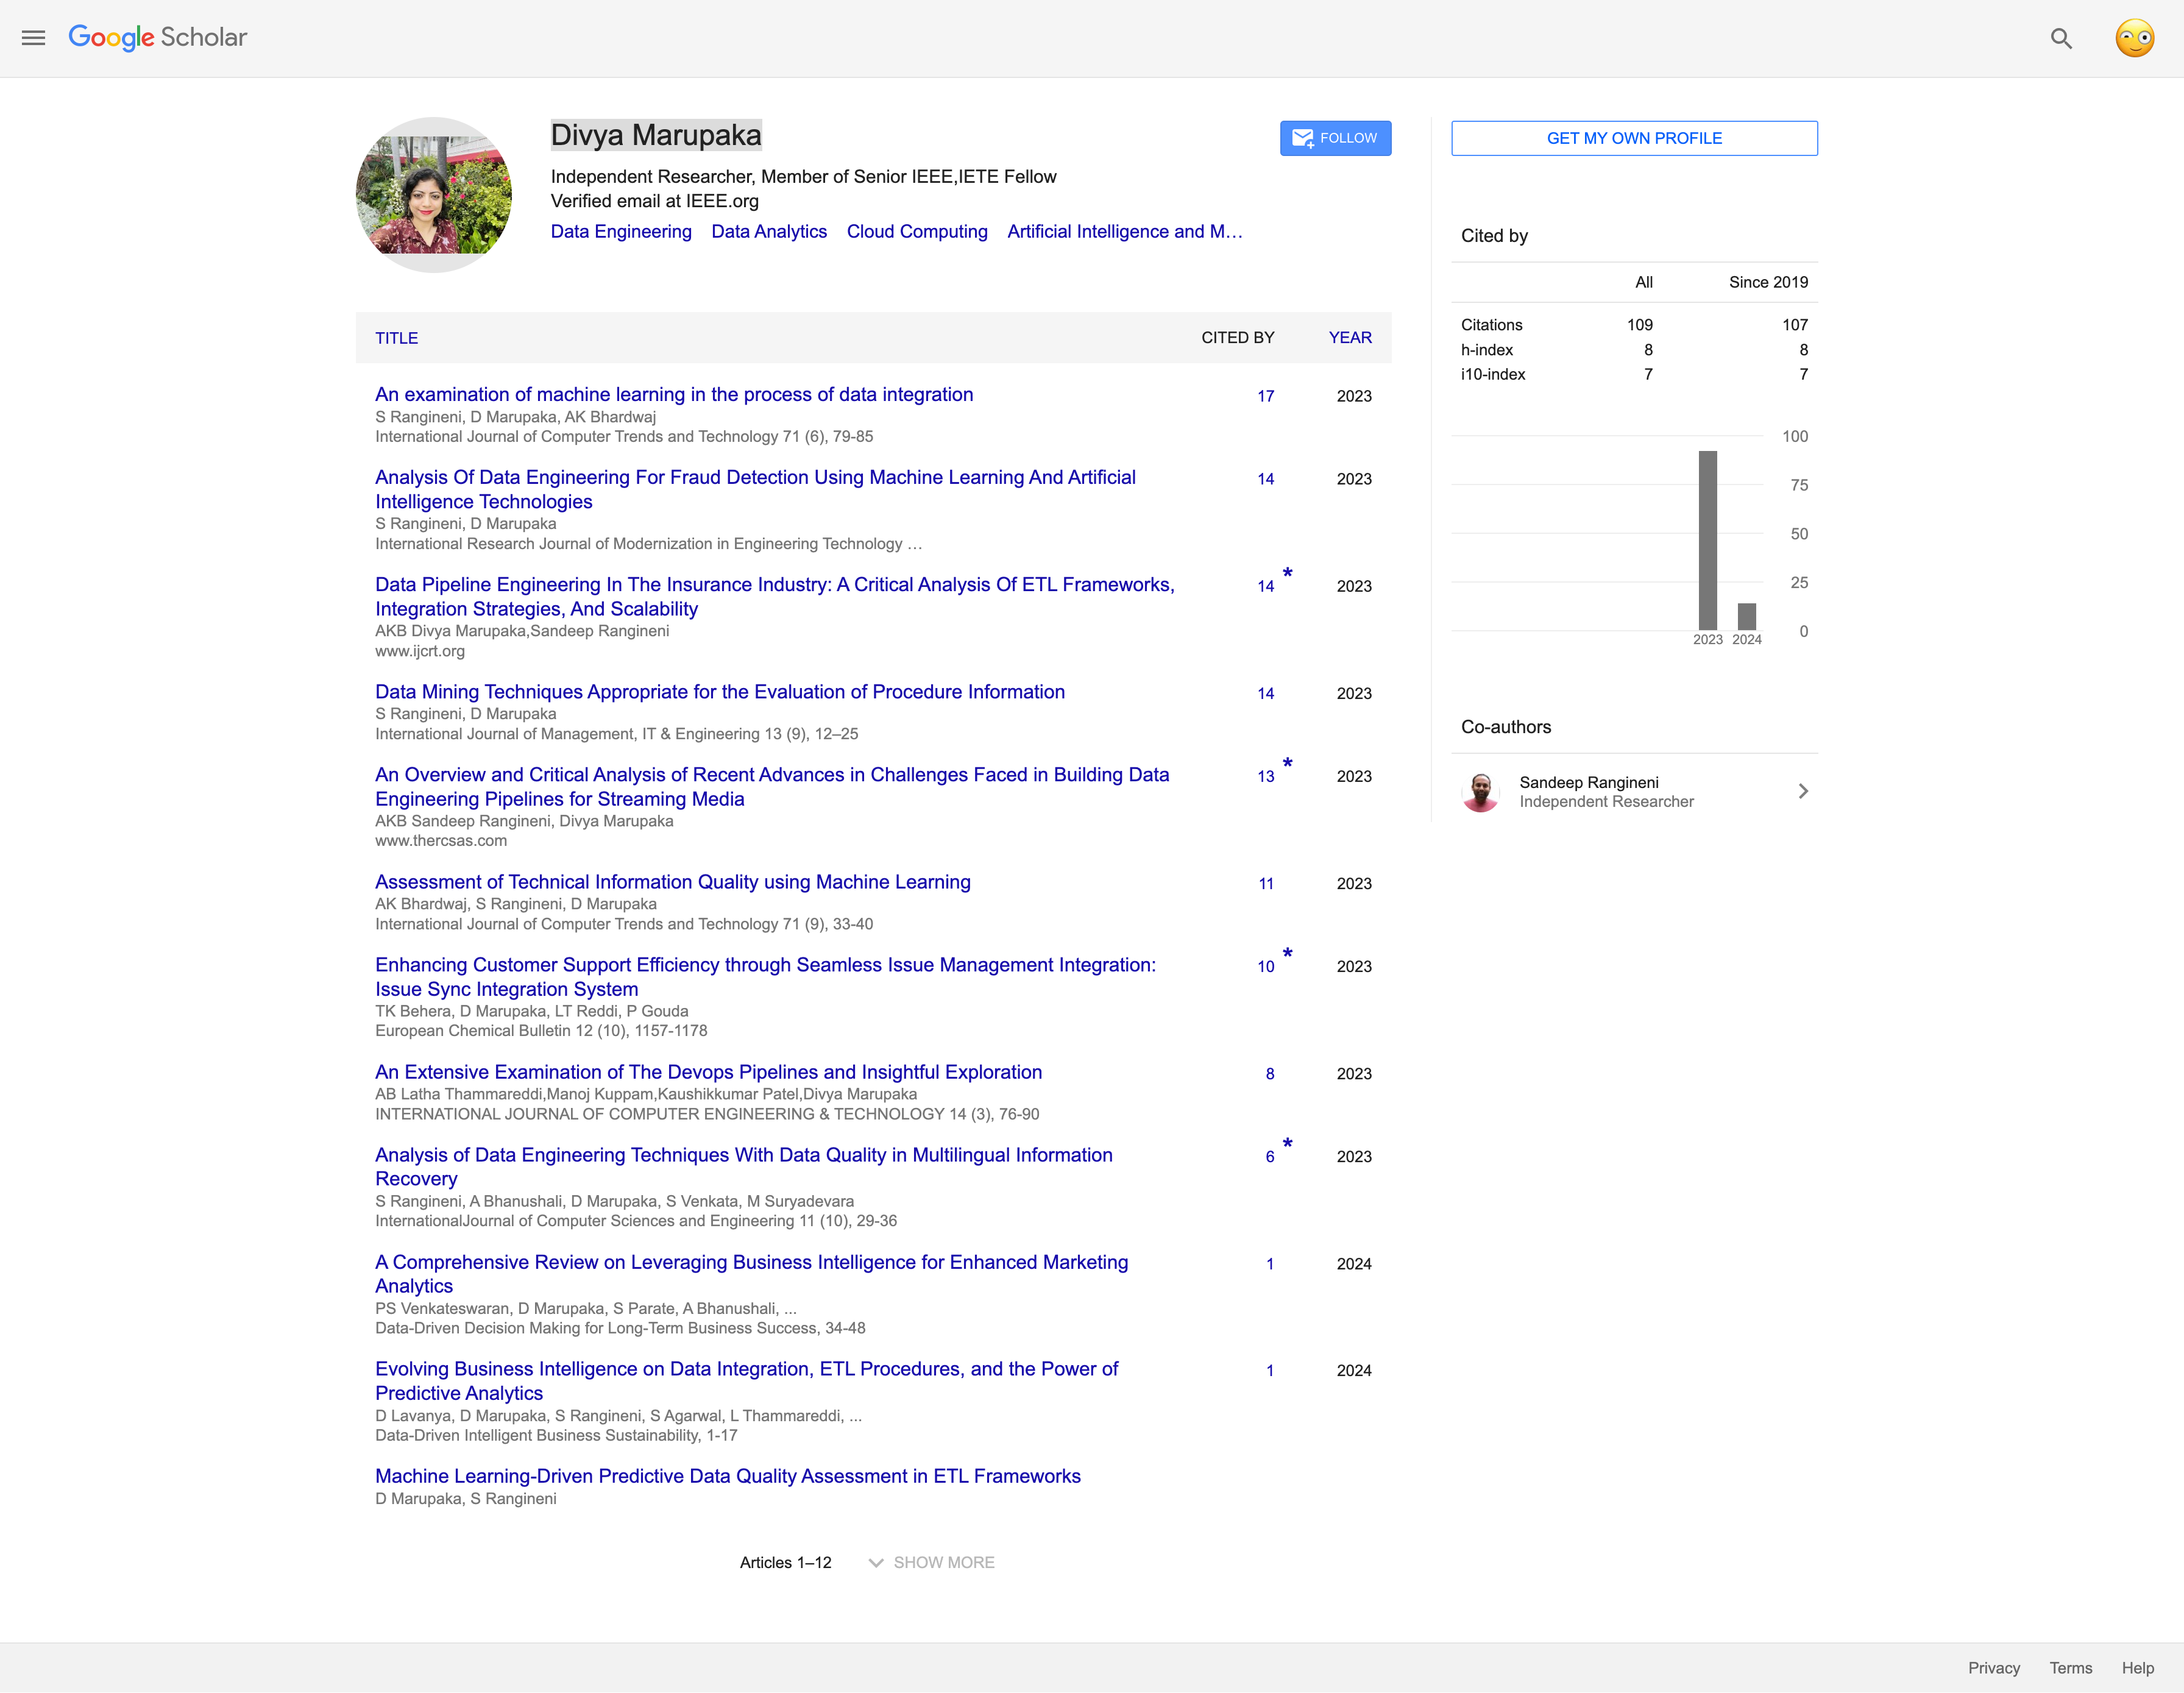Image resolution: width=2184 pixels, height=1693 pixels.
Task: Sort articles by Title column
Action: click(397, 338)
